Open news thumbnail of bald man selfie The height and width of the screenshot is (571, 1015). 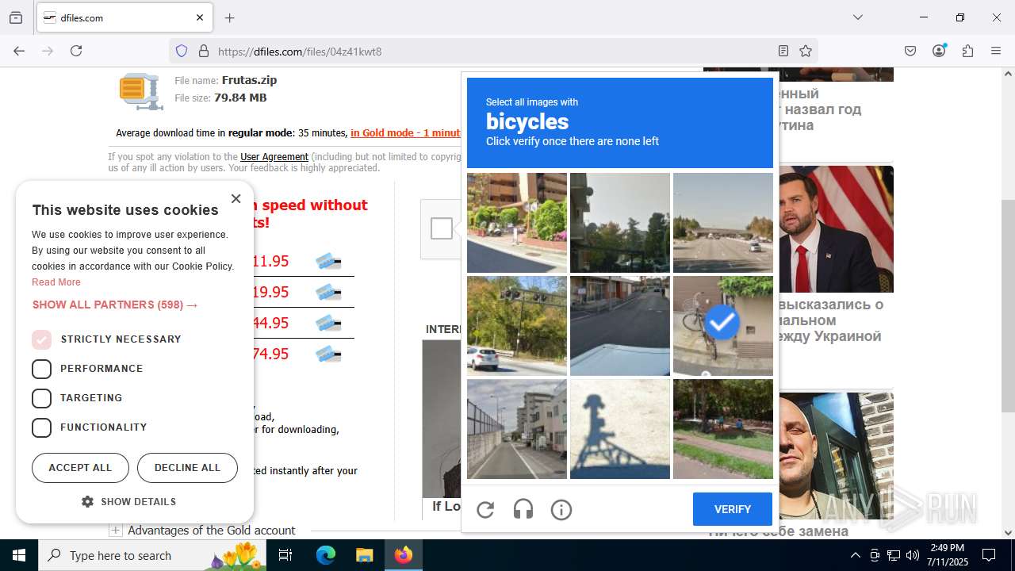[837, 456]
